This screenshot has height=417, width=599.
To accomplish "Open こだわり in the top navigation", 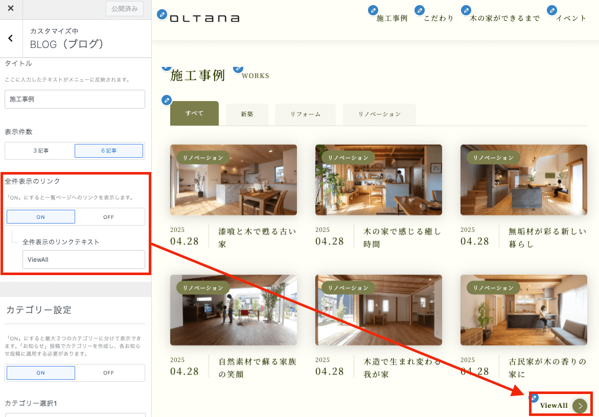I will 439,18.
